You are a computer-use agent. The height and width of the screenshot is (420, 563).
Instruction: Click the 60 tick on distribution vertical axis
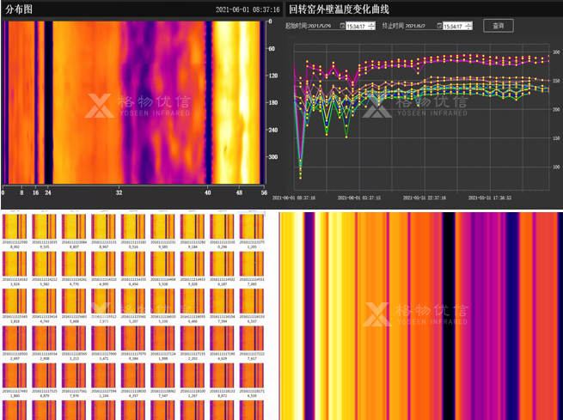click(272, 49)
